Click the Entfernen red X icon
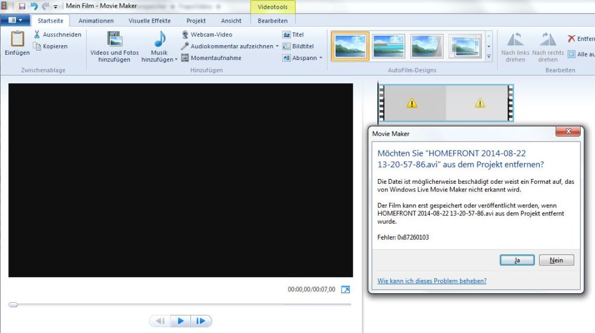Image resolution: width=595 pixels, height=333 pixels. point(571,39)
